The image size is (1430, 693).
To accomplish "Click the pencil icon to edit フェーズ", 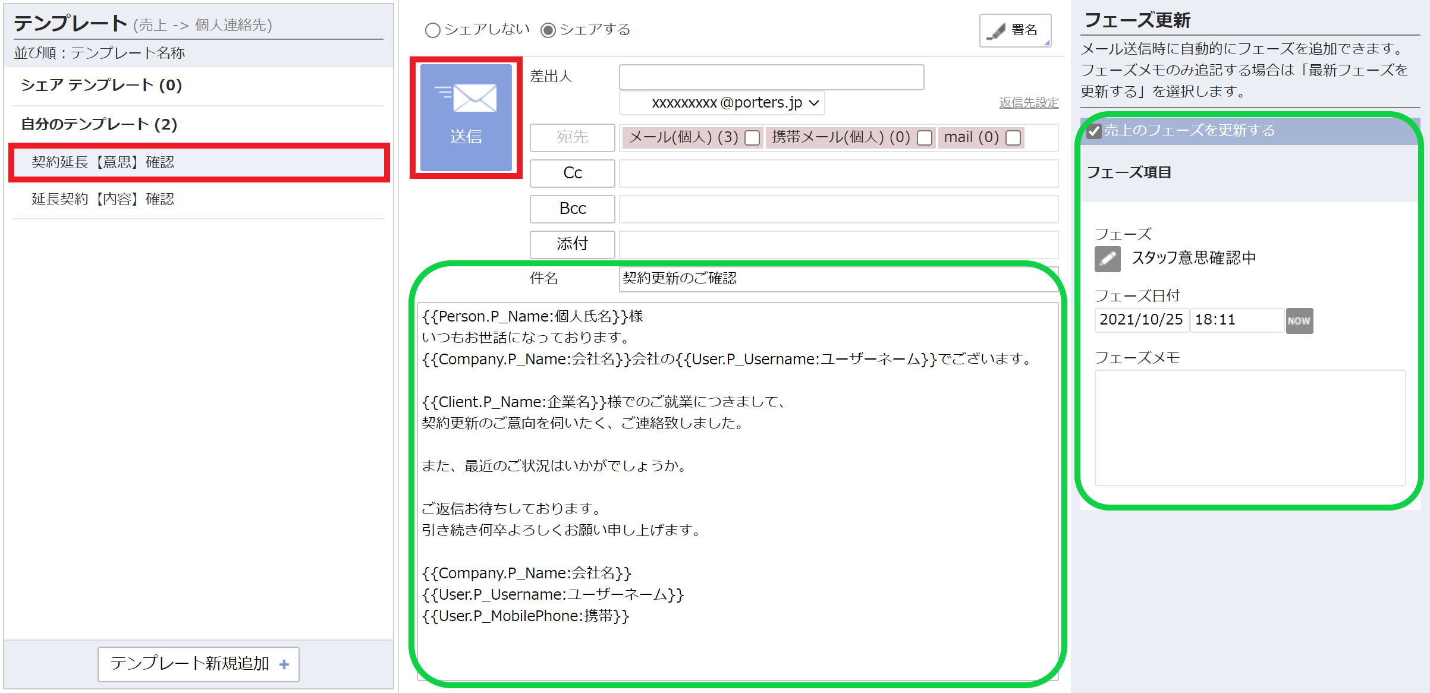I will coord(1107,259).
